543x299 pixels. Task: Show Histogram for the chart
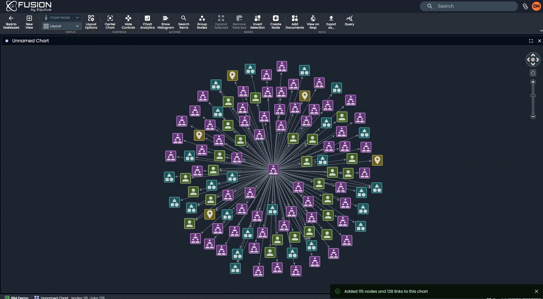tap(166, 22)
